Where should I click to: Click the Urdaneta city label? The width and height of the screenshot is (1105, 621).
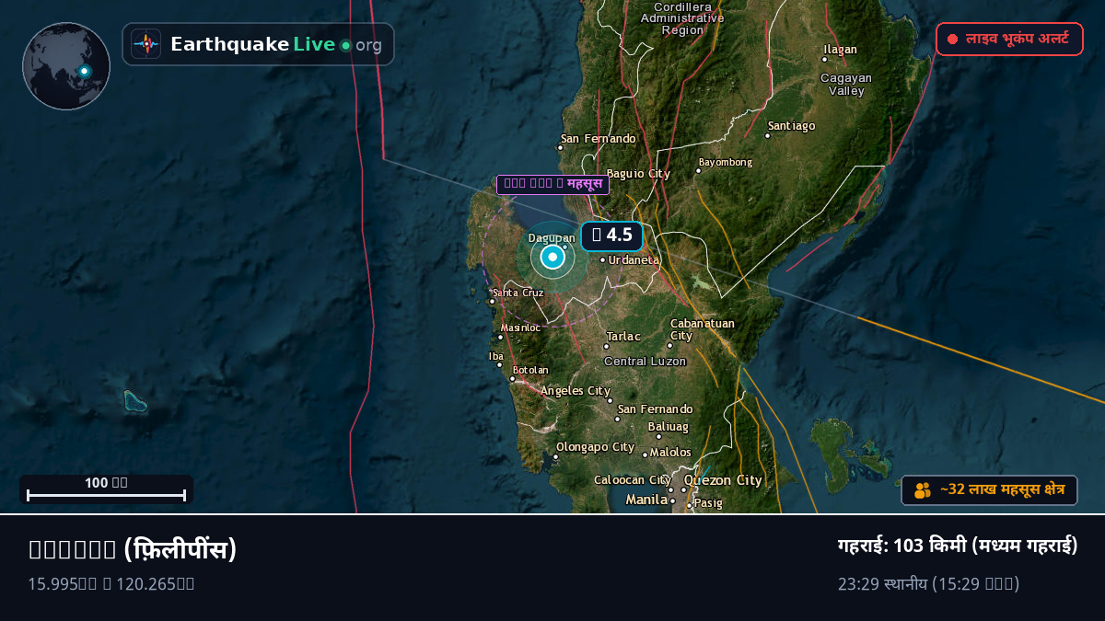click(634, 259)
